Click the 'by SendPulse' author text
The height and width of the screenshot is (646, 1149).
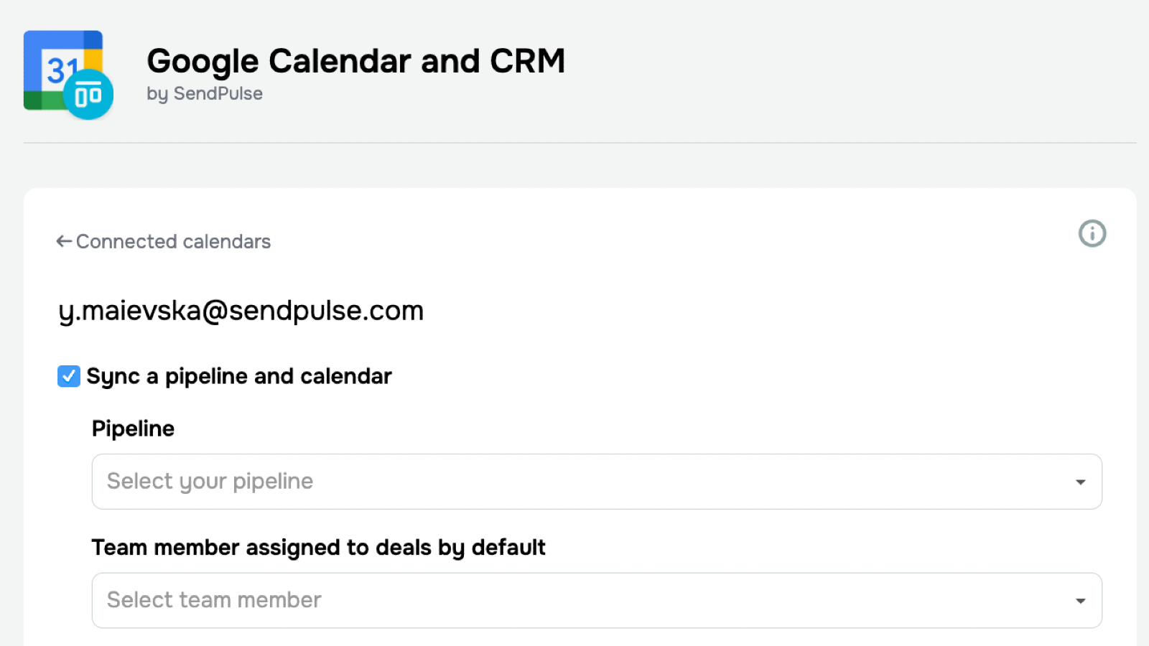click(x=205, y=94)
